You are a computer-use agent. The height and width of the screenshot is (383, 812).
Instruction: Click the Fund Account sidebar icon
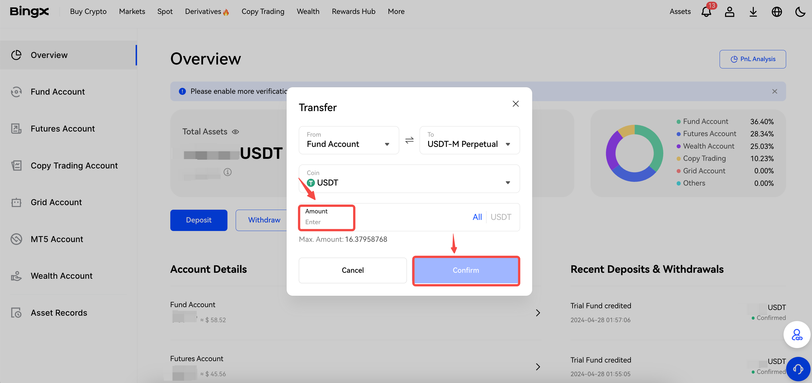click(16, 92)
